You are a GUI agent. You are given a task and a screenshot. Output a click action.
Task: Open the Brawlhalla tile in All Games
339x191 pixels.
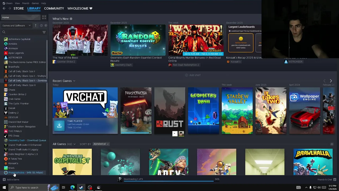point(313,162)
